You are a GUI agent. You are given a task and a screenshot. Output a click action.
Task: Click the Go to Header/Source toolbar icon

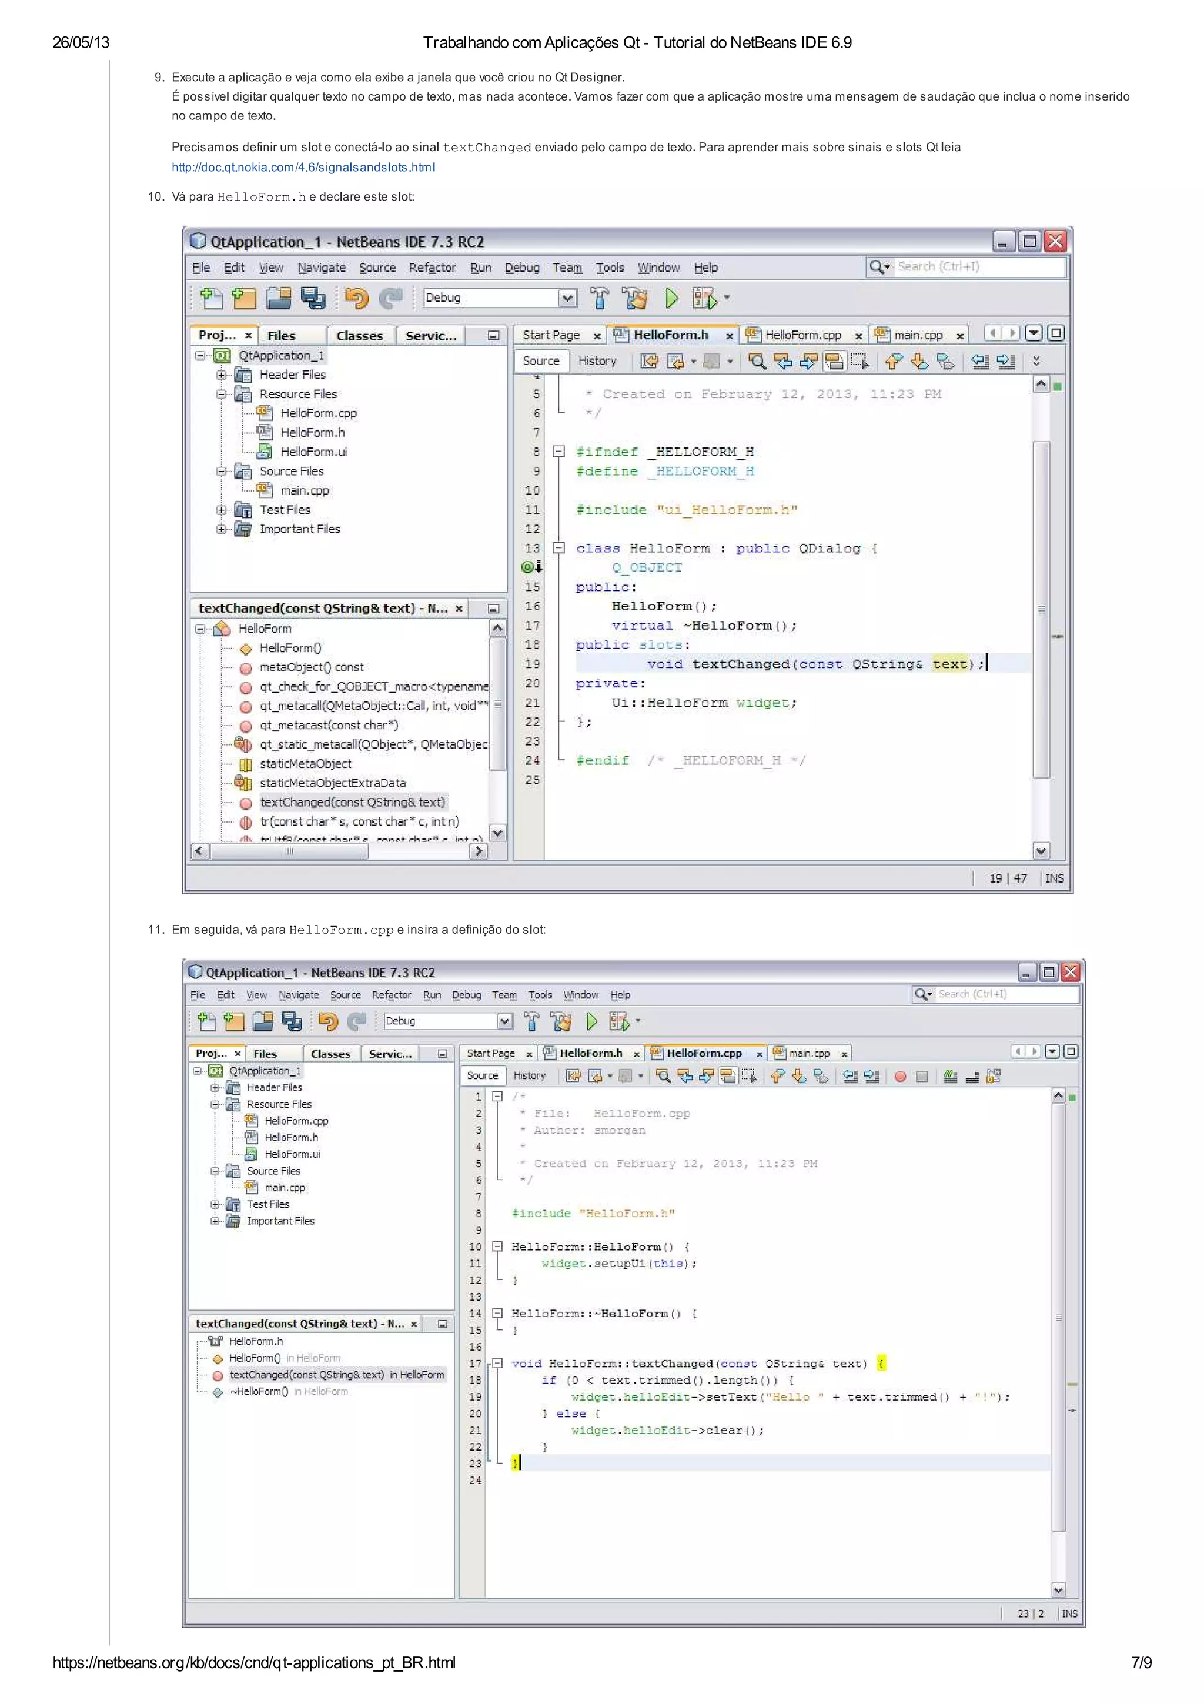(994, 1076)
